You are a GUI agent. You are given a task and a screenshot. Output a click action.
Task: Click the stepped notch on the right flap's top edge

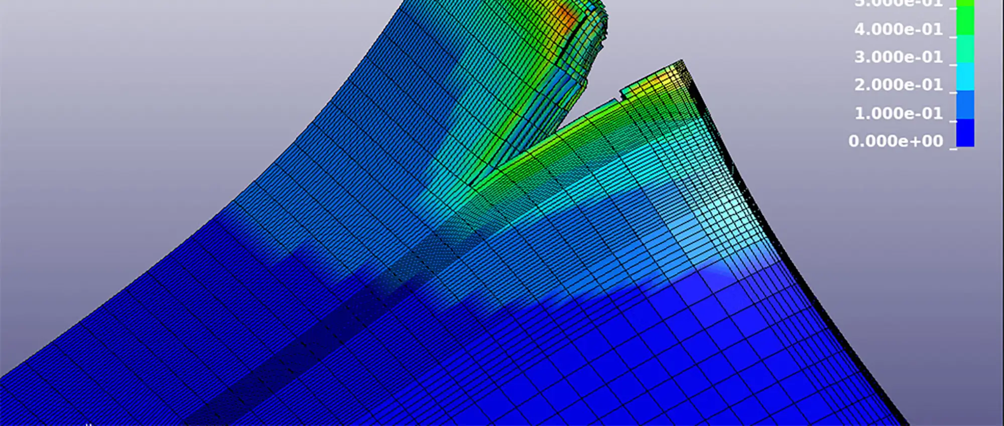[620, 94]
